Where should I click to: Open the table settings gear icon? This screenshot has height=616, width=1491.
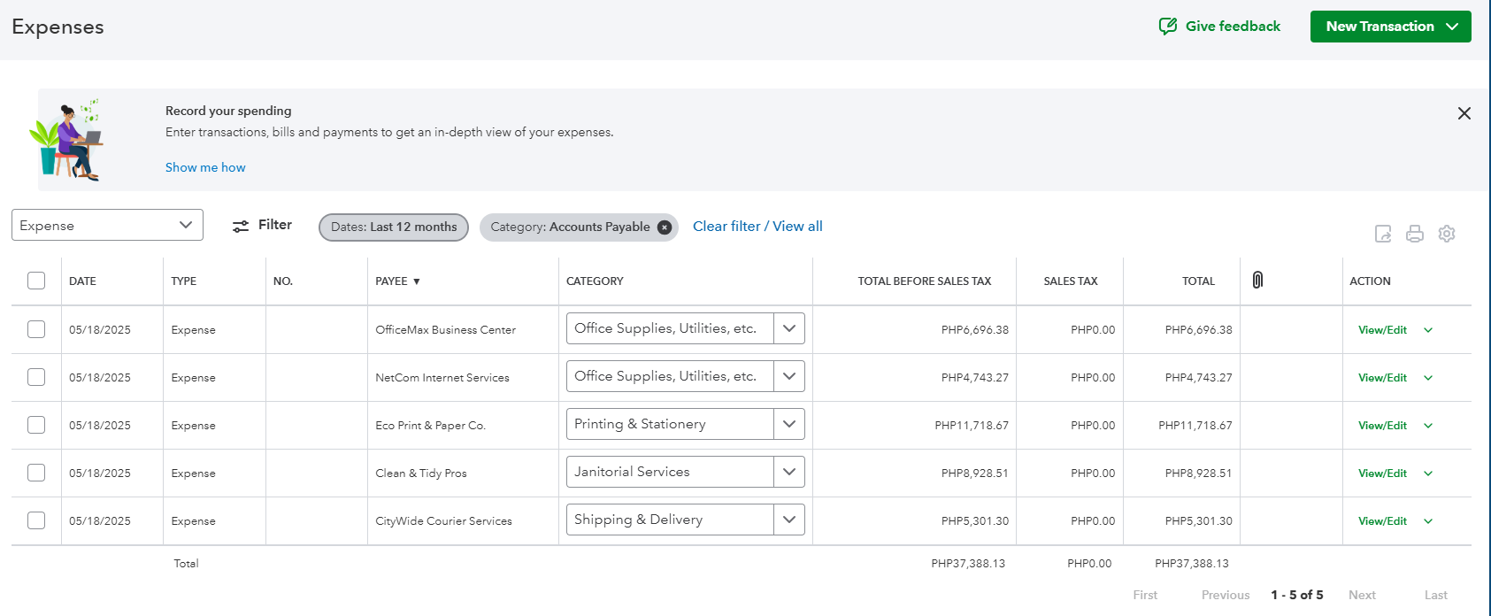(1447, 234)
